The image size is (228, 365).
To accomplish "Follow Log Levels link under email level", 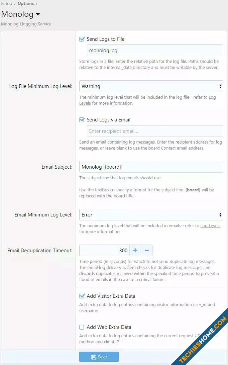I will tap(210, 225).
